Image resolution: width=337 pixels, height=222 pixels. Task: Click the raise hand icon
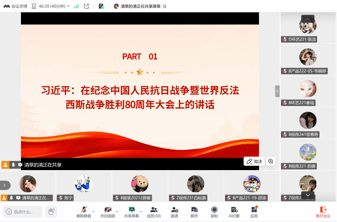coord(51,211)
